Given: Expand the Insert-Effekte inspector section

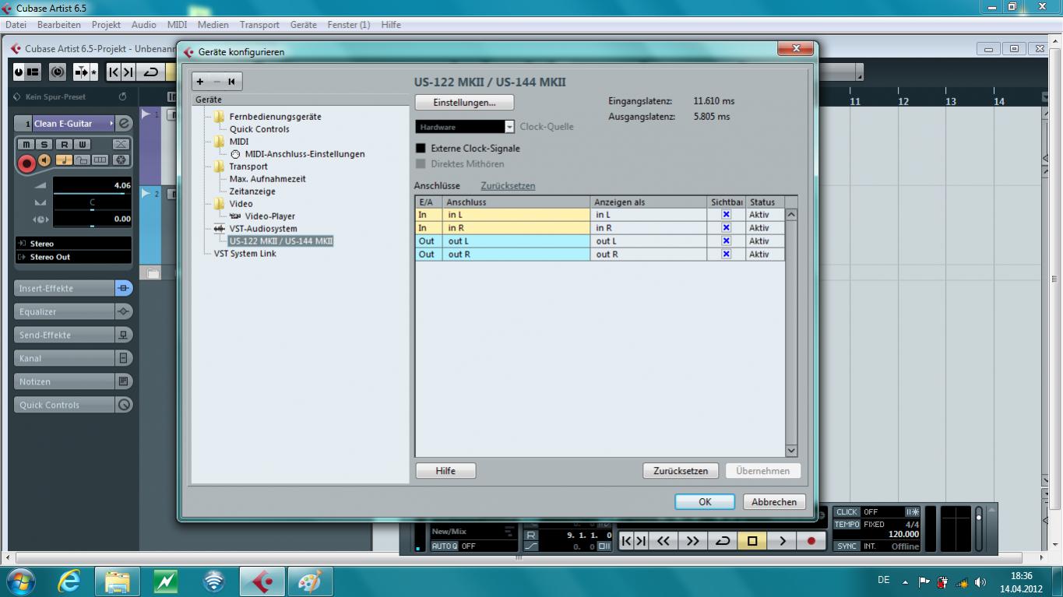Looking at the screenshot, I should [65, 289].
